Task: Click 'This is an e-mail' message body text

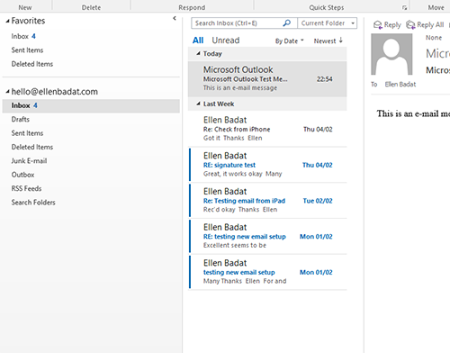Action: pos(413,113)
